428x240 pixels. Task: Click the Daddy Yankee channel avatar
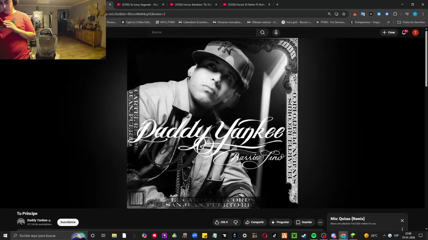click(x=21, y=222)
